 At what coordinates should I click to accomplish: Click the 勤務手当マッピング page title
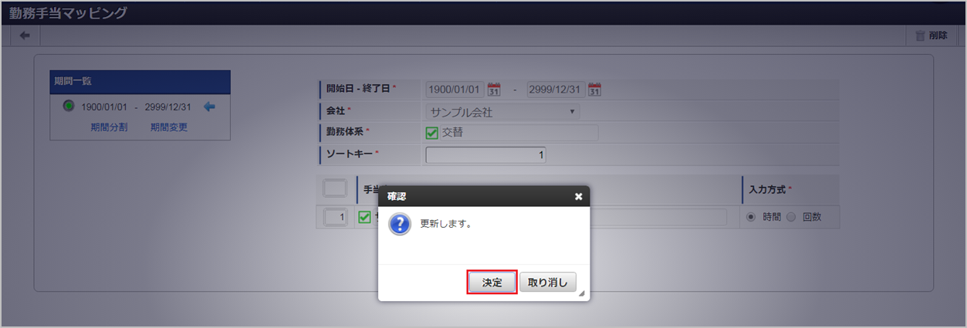click(x=69, y=13)
